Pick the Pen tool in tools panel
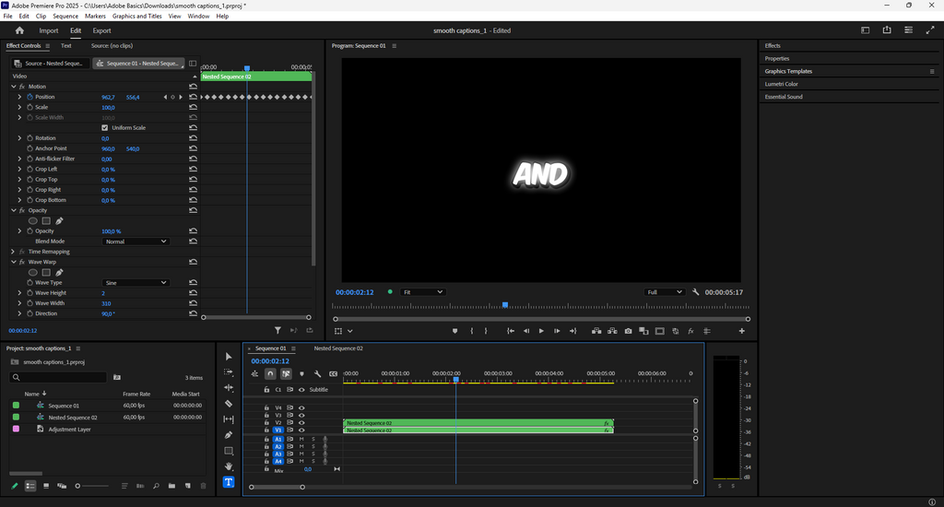This screenshot has height=507, width=944. [x=229, y=435]
